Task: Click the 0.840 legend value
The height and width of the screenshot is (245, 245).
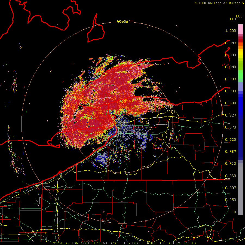Action: tap(231, 67)
